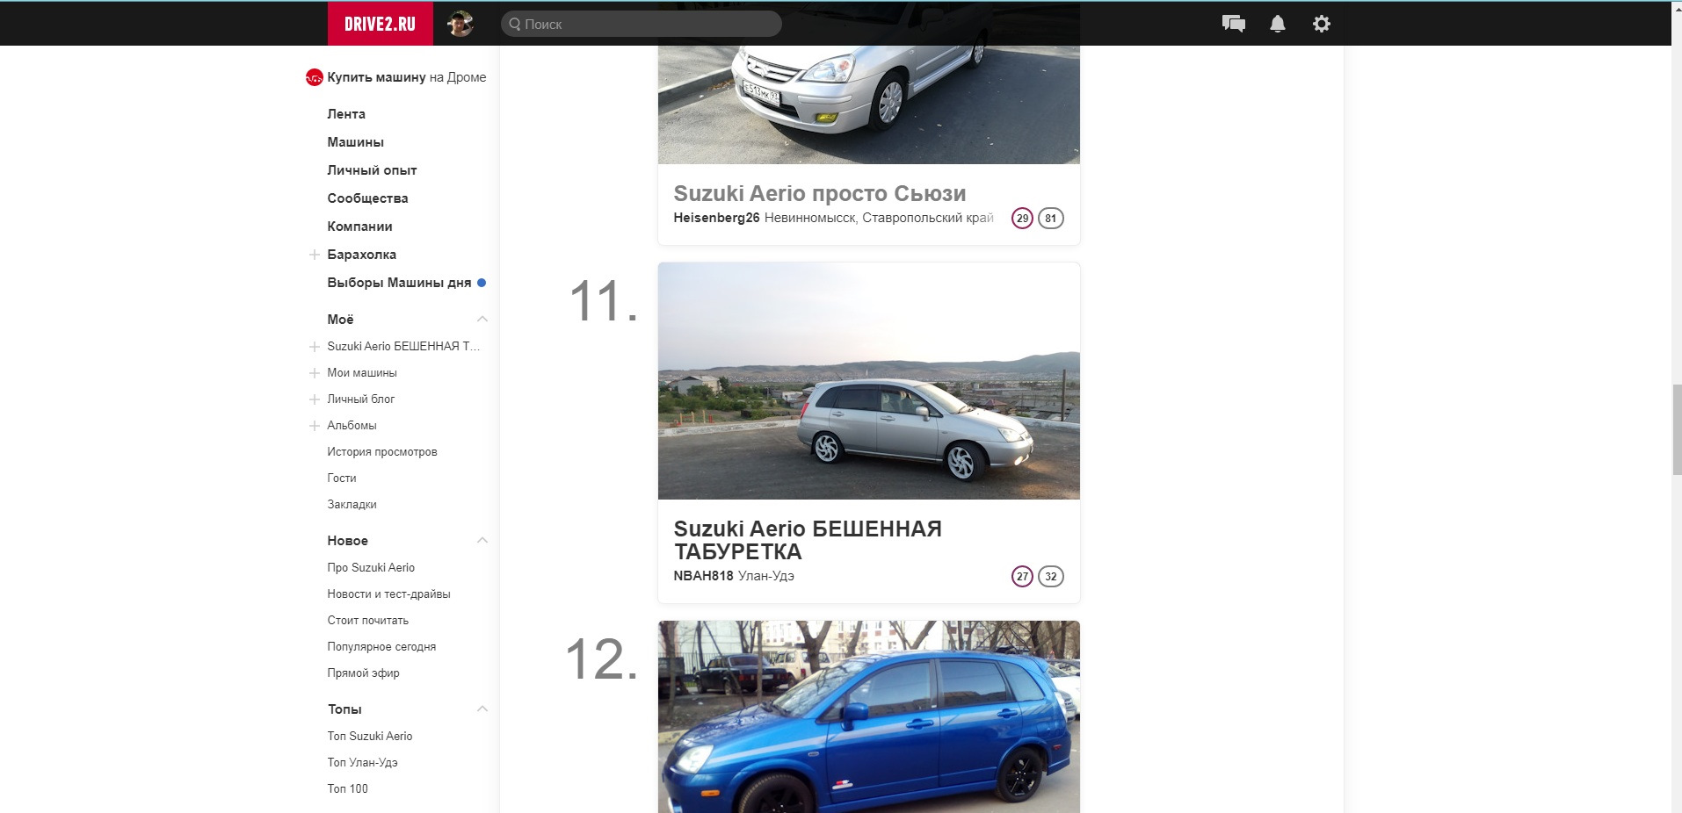Open Компании section
The image size is (1682, 813).
coord(359,227)
